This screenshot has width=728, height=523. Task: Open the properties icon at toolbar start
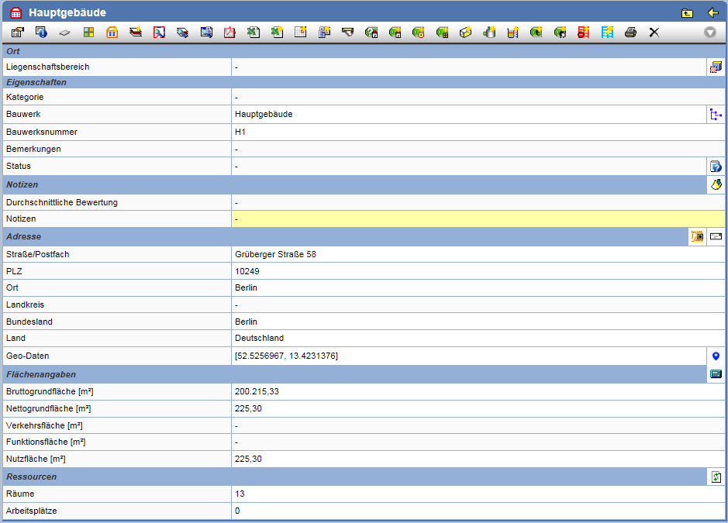point(17,33)
